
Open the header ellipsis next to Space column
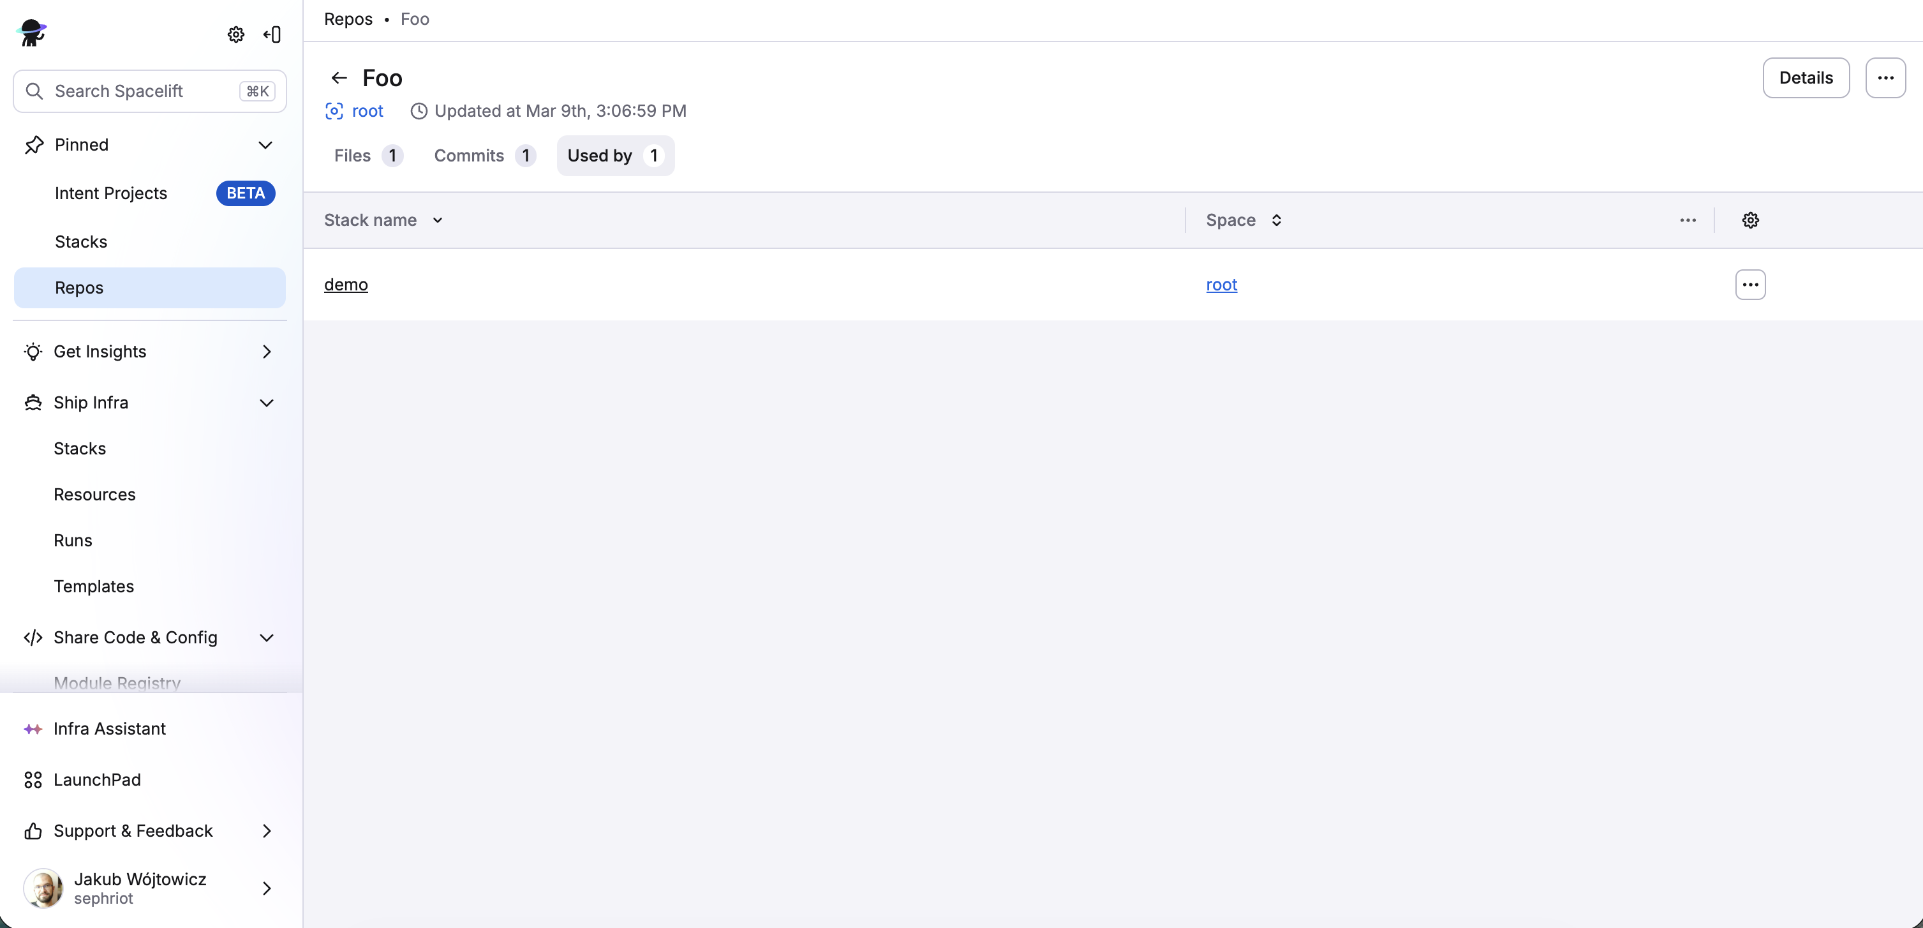(1688, 220)
